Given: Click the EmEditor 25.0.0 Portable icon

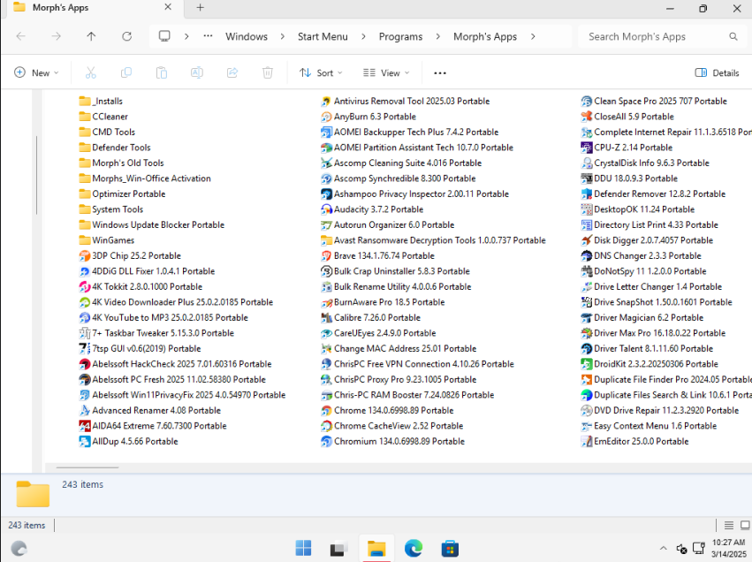Looking at the screenshot, I should [586, 442].
